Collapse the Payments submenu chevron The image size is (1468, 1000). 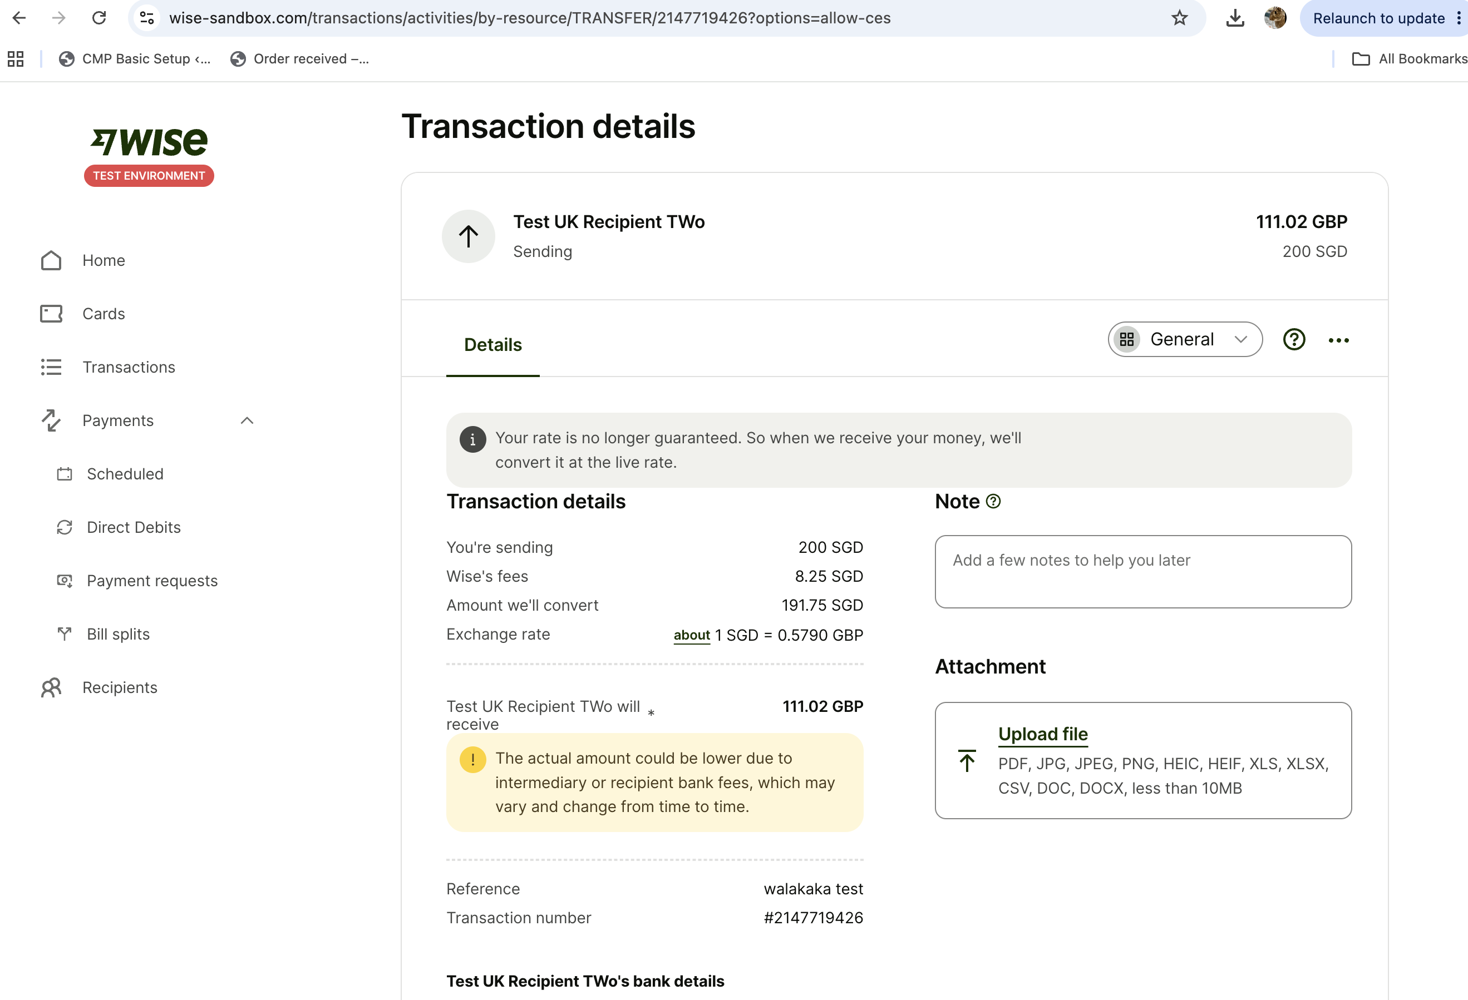point(247,420)
